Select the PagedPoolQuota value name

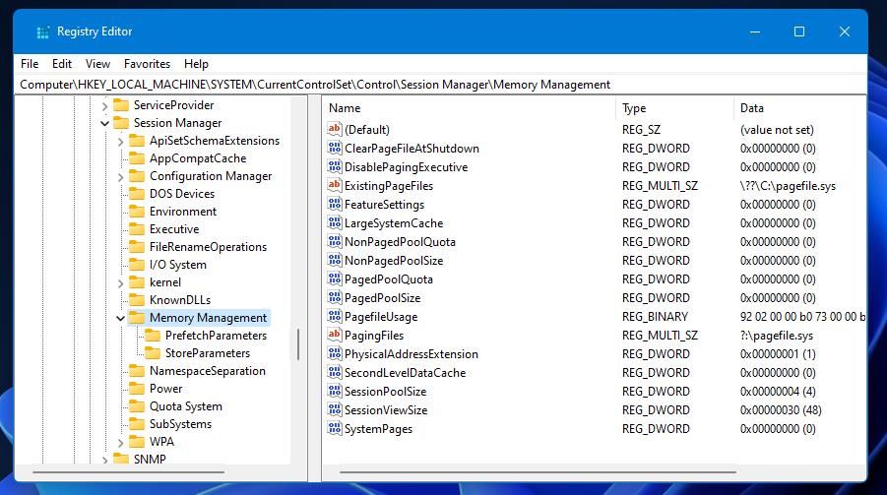tap(388, 278)
